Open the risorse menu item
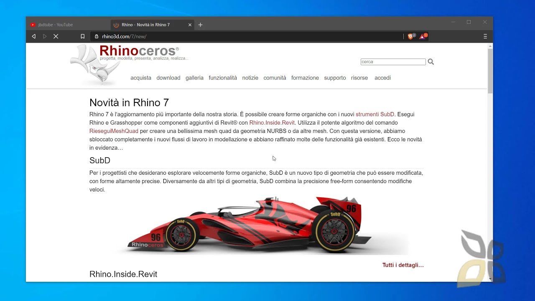Viewport: 535px width, 301px height. coord(359,78)
